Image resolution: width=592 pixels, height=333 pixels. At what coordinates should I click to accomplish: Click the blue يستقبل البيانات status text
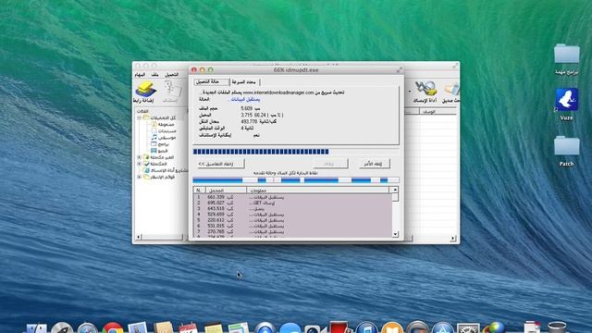coord(243,99)
